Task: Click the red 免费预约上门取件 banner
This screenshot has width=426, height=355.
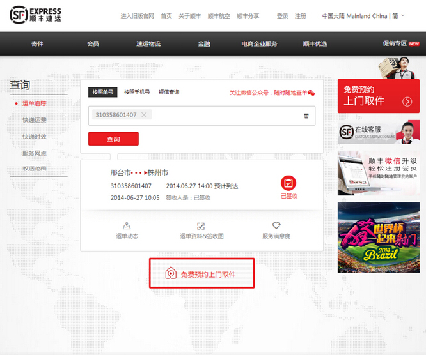Action: (379, 96)
